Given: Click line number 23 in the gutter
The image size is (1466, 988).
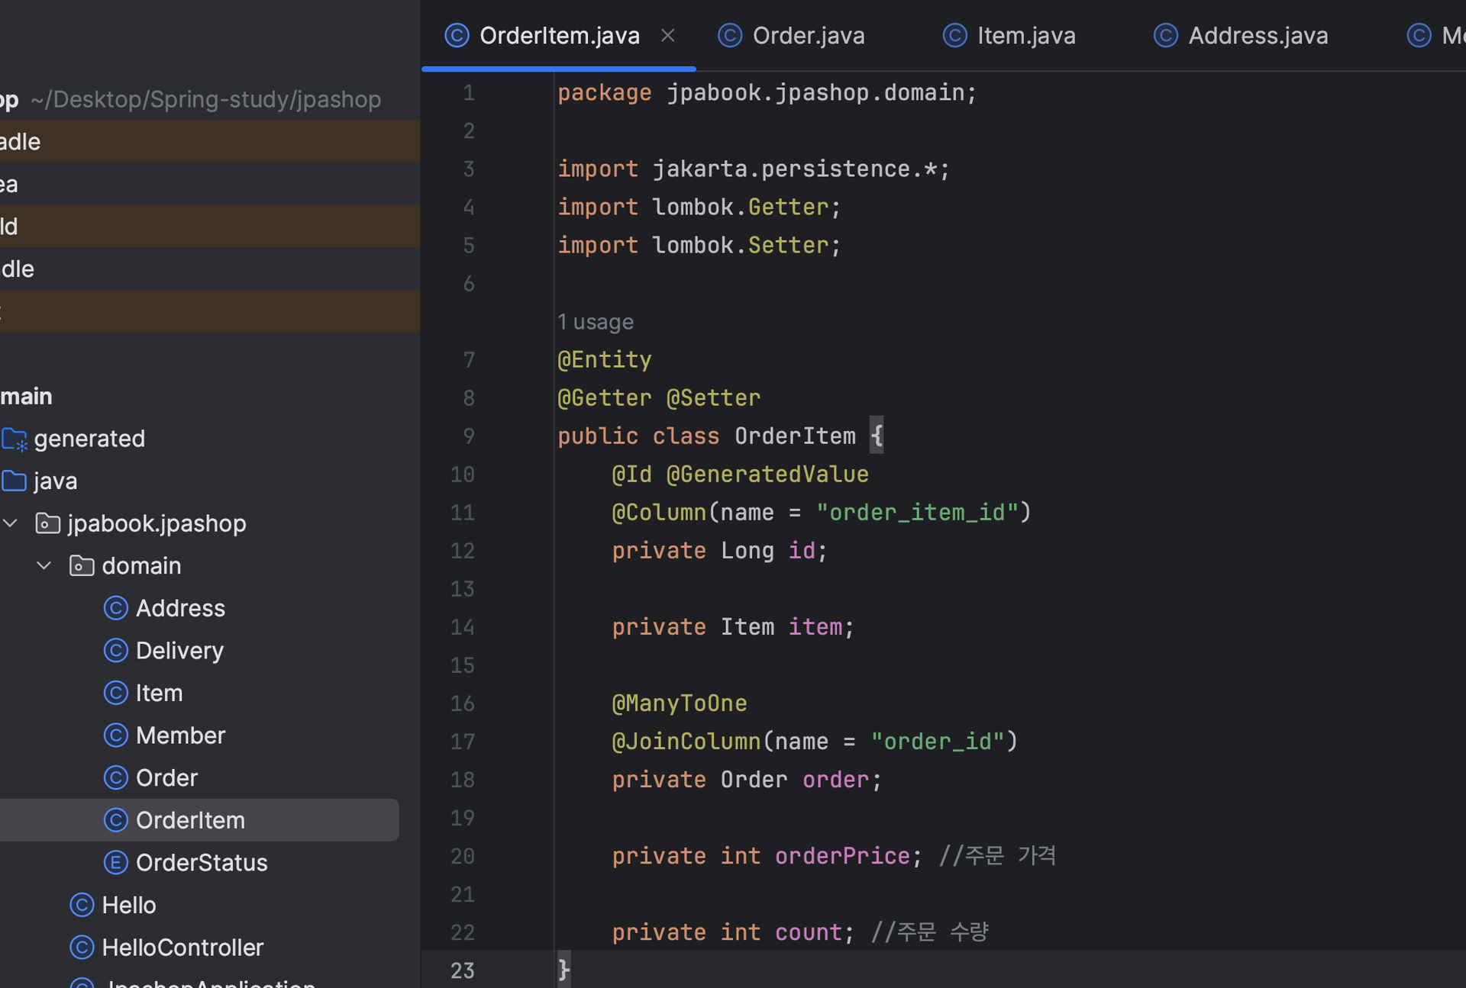Looking at the screenshot, I should [x=463, y=970].
